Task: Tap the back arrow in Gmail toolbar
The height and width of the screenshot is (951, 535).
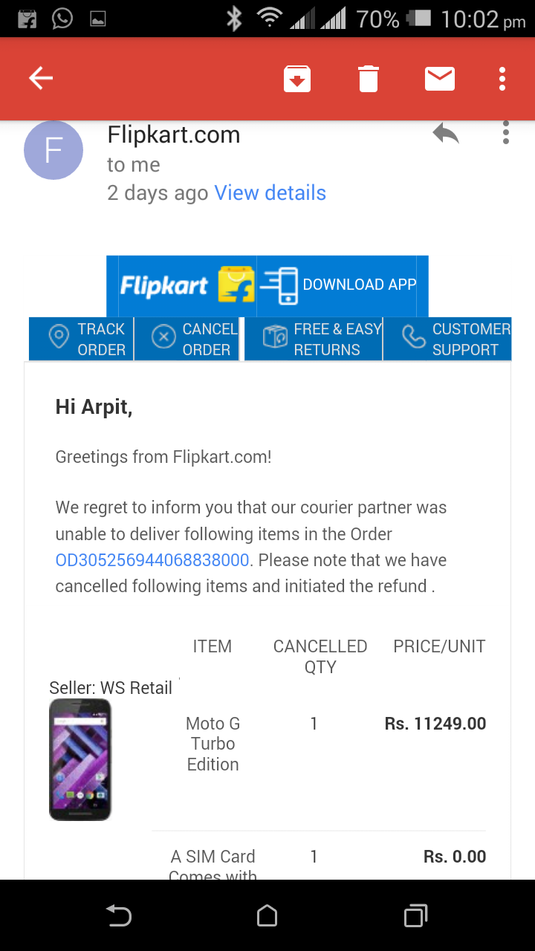Action: point(41,78)
